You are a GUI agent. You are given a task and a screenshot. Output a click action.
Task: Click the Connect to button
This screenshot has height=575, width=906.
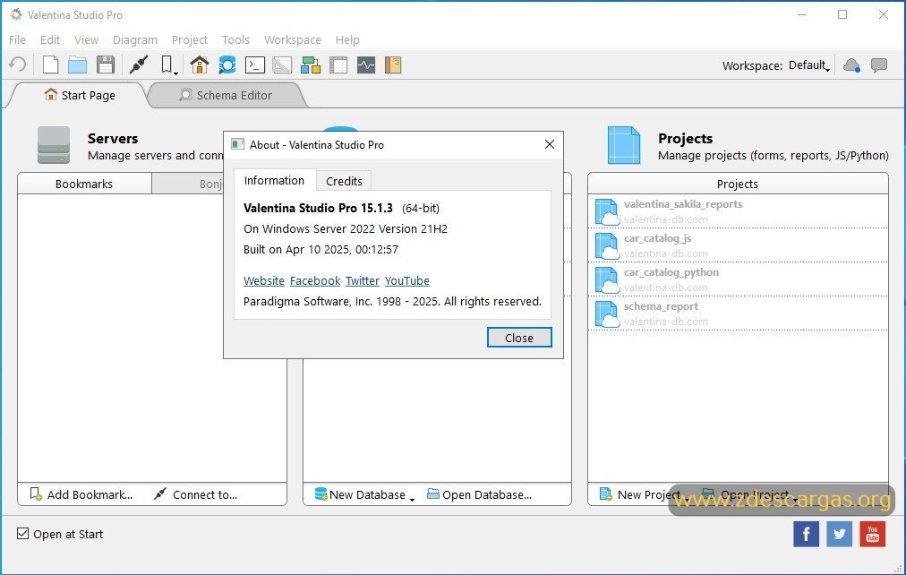coord(196,494)
